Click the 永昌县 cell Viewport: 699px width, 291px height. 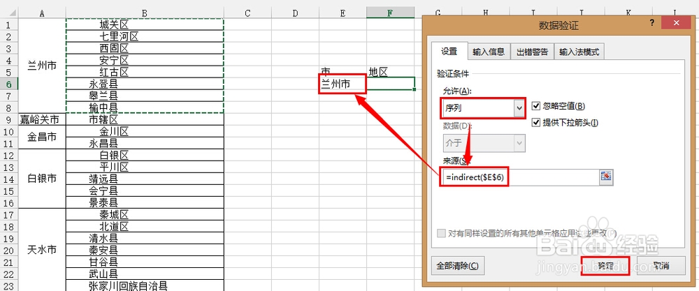pos(145,143)
